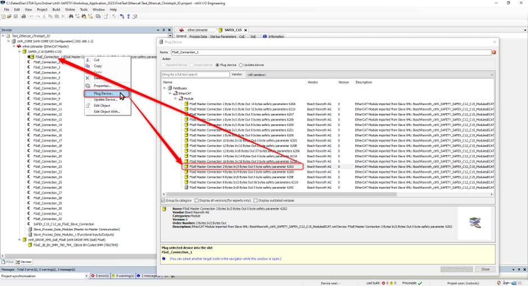Close the SAFEX_C15 editor tab
This screenshot has height=286, width=528.
pos(245,30)
